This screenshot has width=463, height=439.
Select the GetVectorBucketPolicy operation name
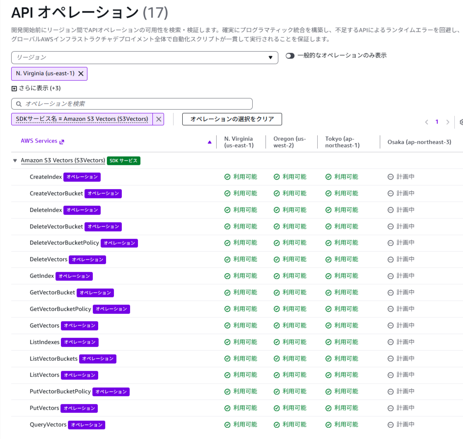[x=60, y=309]
